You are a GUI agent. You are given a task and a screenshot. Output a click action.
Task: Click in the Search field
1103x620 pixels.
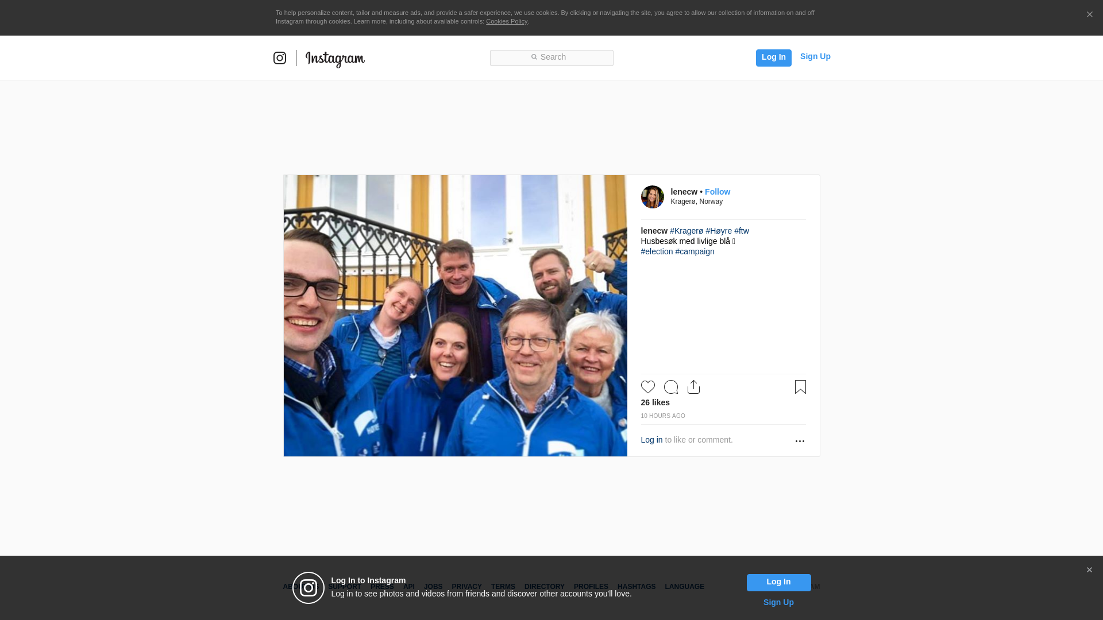pos(551,57)
